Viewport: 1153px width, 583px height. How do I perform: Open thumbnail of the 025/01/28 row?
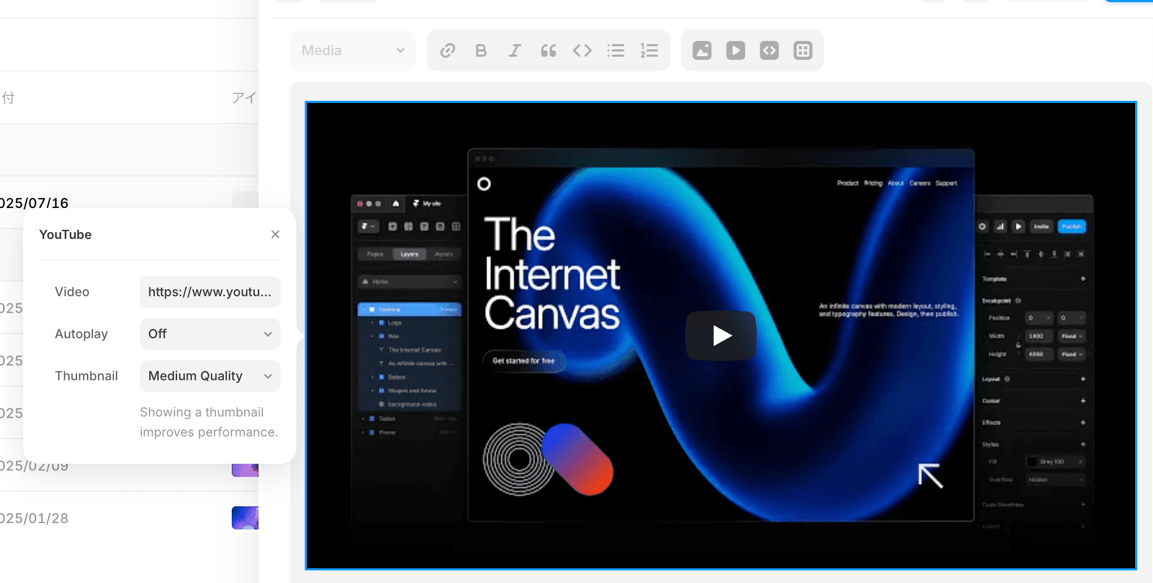click(x=245, y=518)
